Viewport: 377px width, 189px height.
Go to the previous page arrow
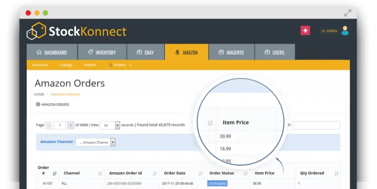coord(49,125)
